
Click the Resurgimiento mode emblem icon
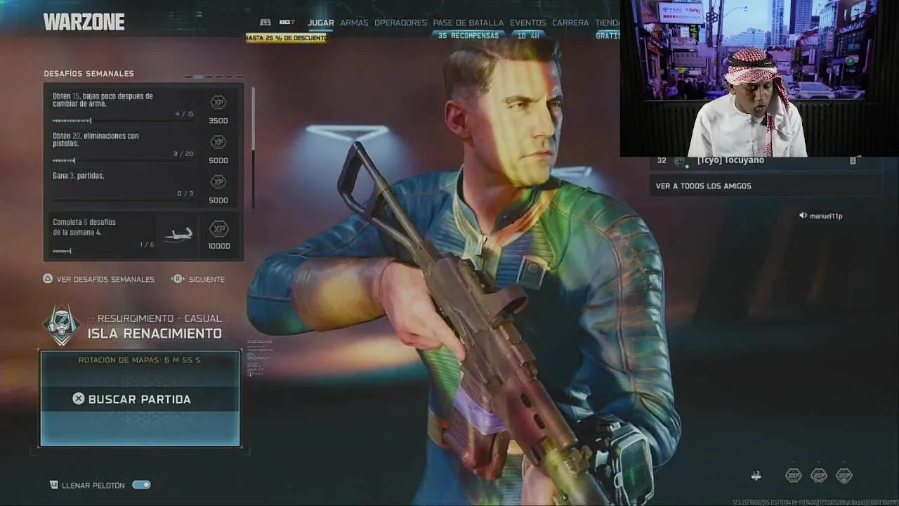point(62,325)
